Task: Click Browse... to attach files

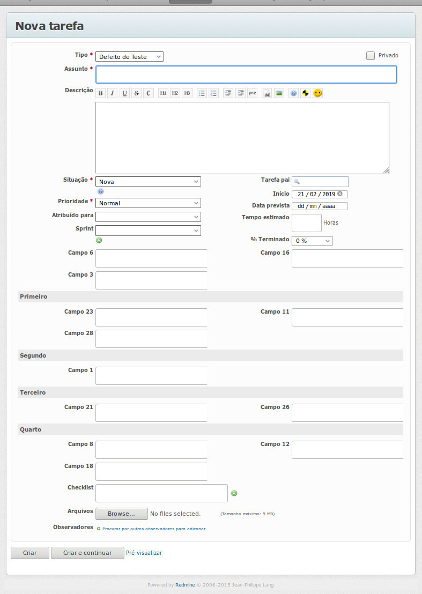Action: tap(122, 514)
